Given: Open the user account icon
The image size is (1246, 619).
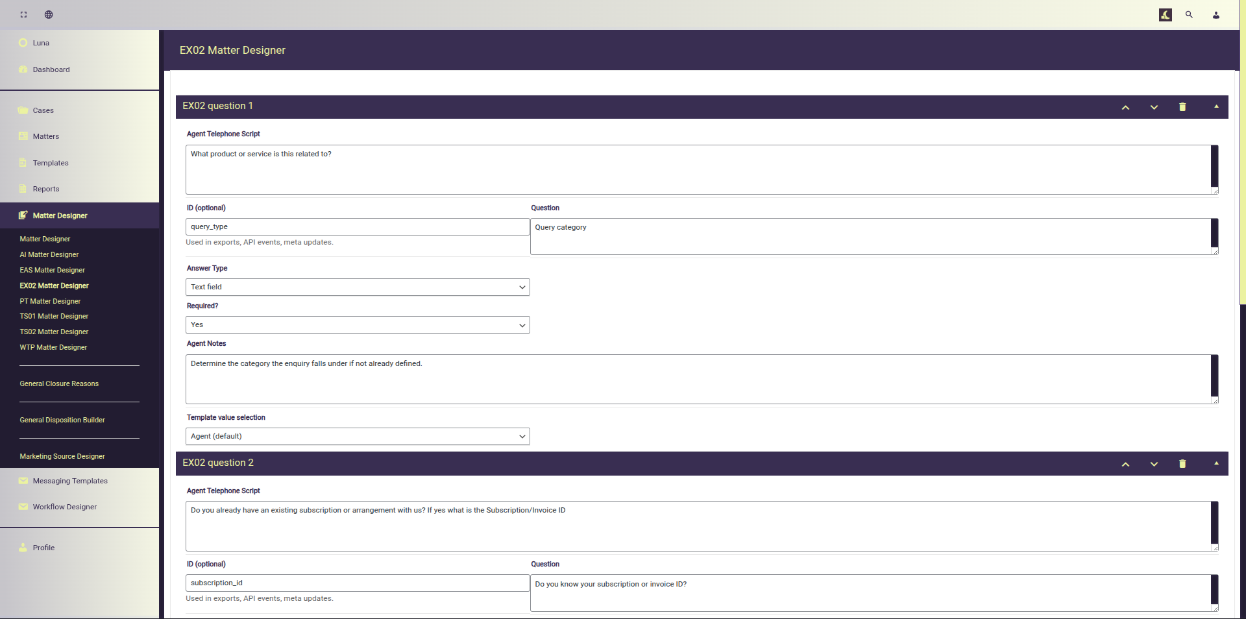Looking at the screenshot, I should click(x=1215, y=15).
